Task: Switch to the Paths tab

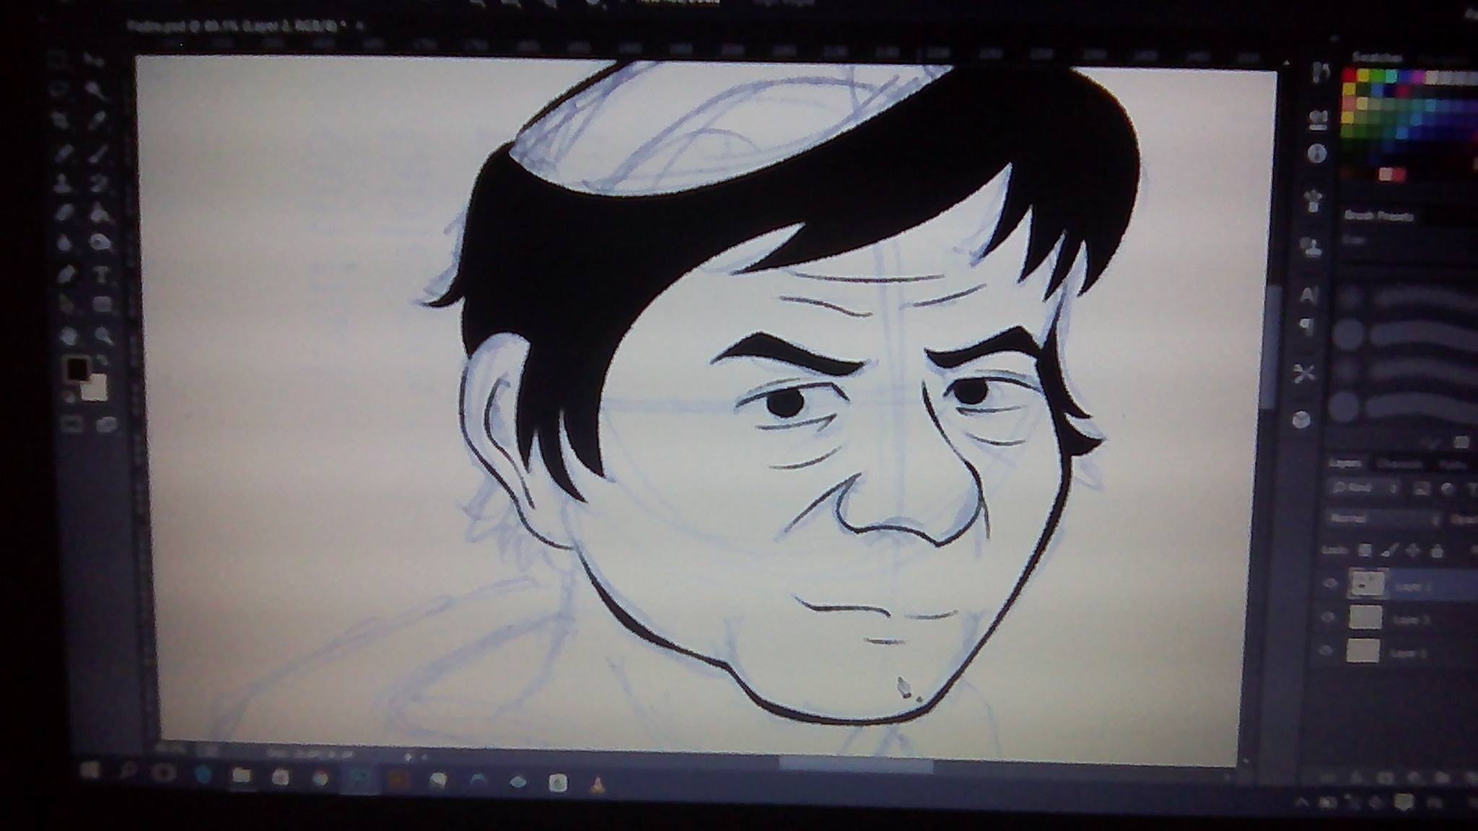Action: [1451, 465]
